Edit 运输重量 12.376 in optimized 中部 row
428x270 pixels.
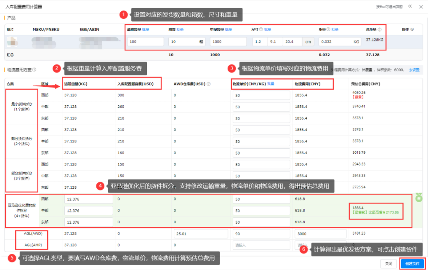89,211
